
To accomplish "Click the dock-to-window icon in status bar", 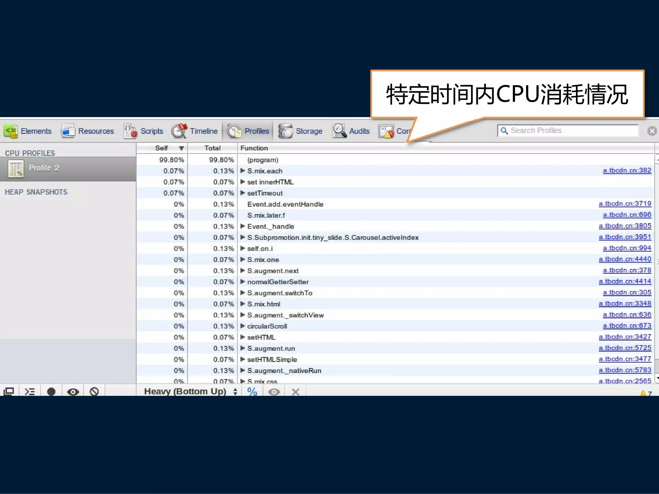I will [x=9, y=391].
